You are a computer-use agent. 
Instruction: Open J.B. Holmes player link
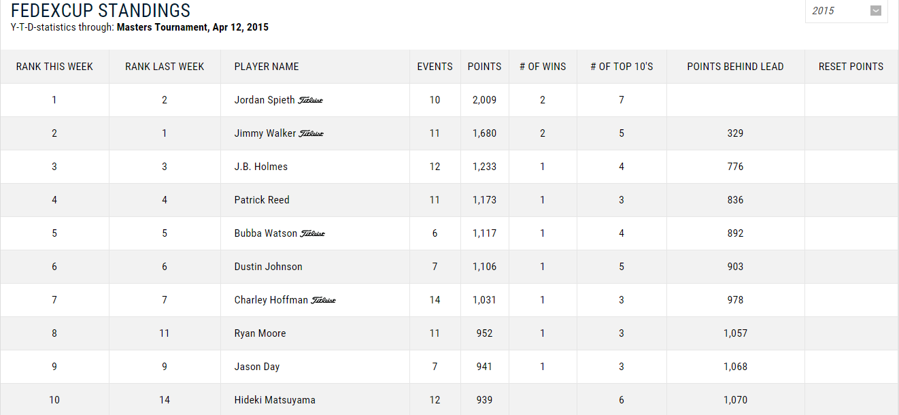click(x=261, y=167)
